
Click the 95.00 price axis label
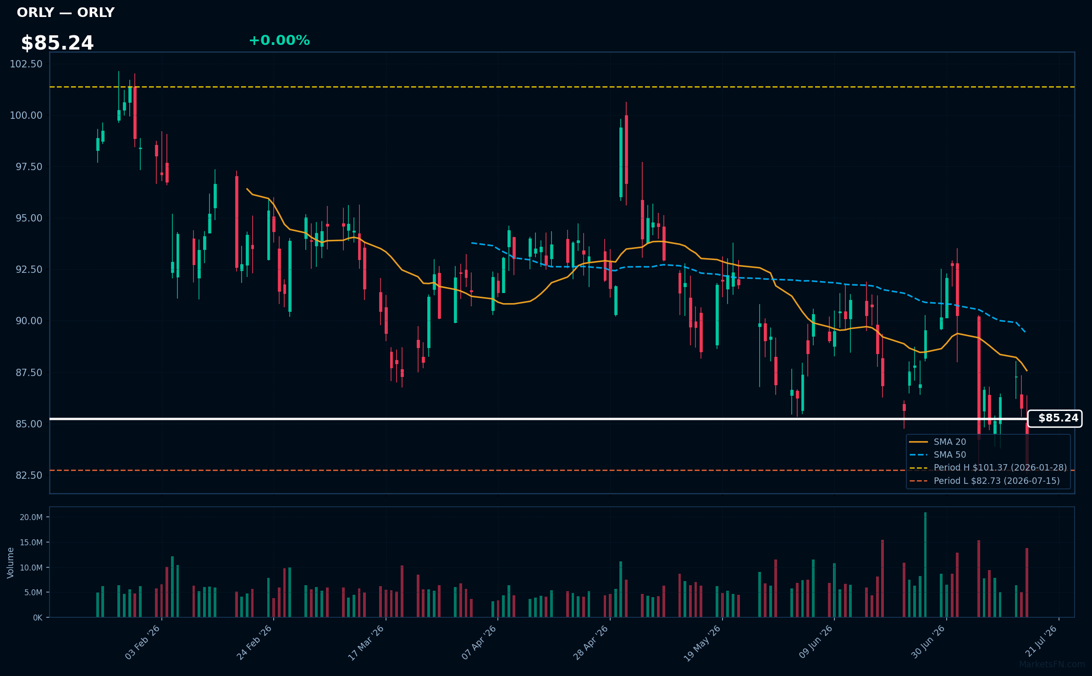(29, 218)
